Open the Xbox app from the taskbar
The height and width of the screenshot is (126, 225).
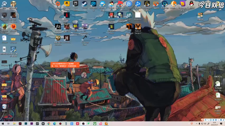point(95,124)
